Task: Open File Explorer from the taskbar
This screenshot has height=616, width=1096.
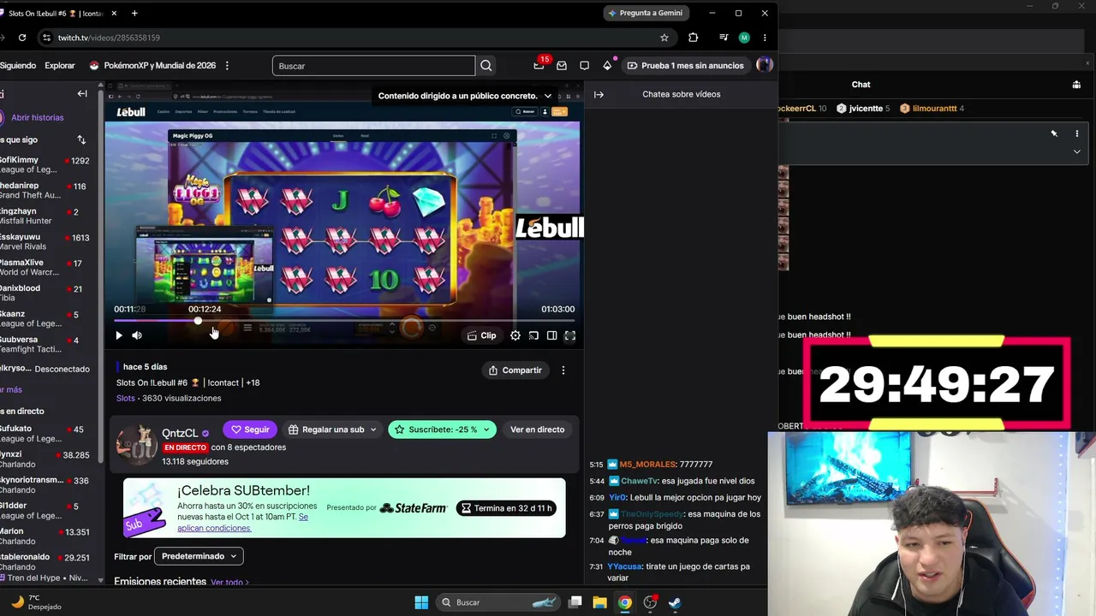Action: pyautogui.click(x=600, y=602)
